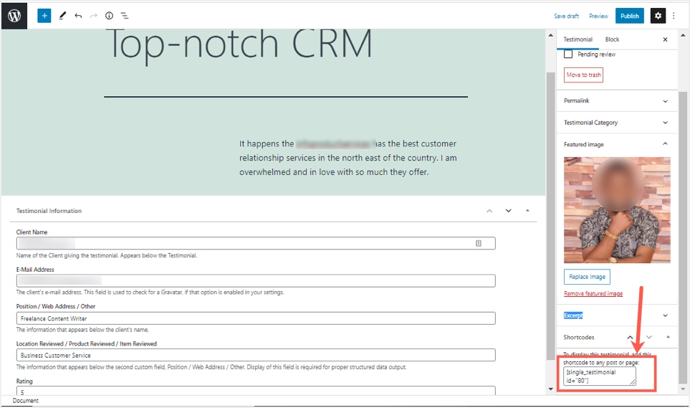
Task: Click inside the Client Name field
Action: 256,243
